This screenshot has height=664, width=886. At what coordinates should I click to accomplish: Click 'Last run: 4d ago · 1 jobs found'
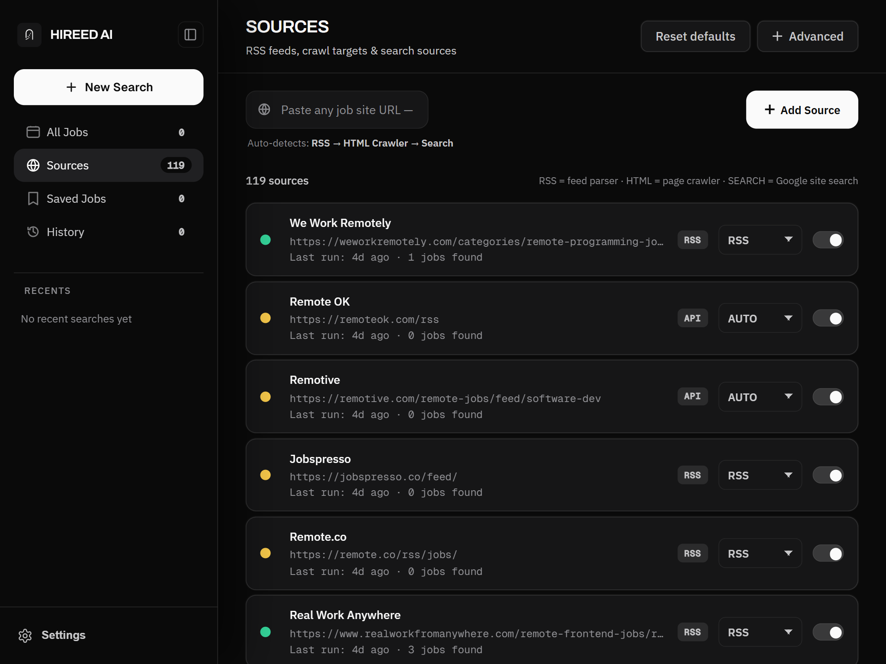click(386, 257)
